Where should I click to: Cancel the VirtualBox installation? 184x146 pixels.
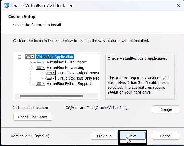[x=166, y=136]
